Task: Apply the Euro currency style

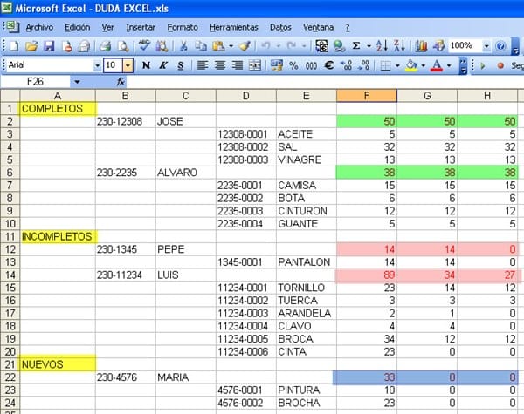Action: 328,65
